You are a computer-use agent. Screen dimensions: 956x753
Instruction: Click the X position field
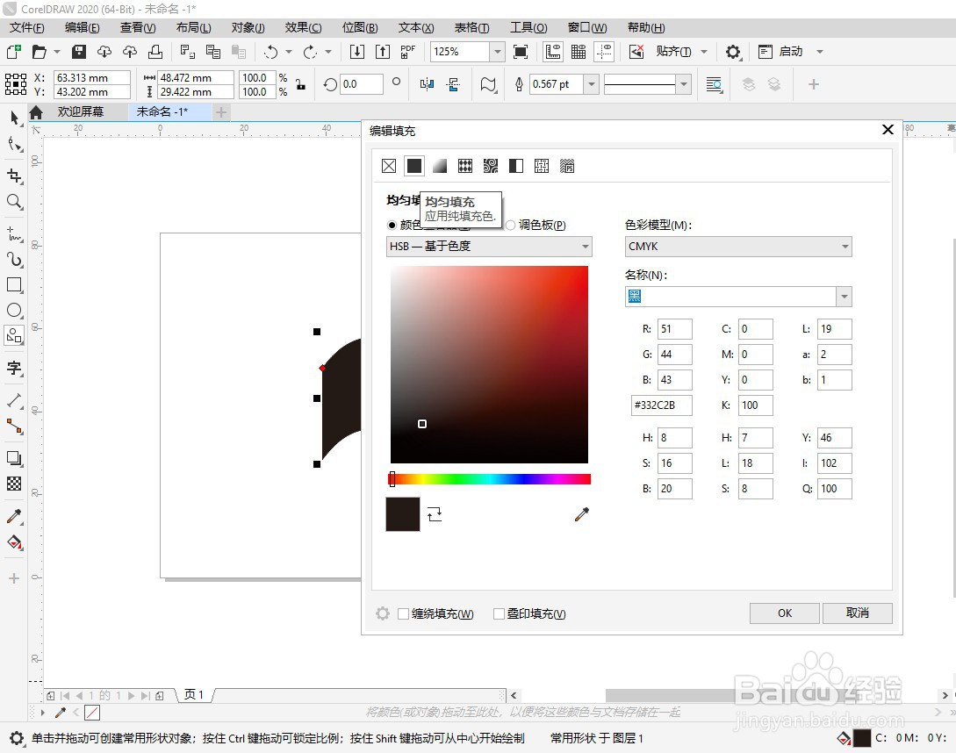91,77
